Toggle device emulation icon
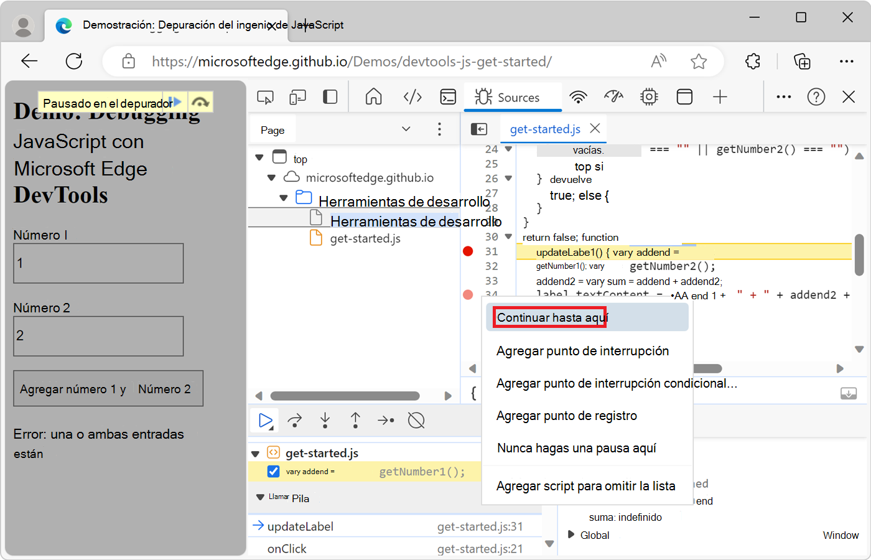This screenshot has height=560, width=871. (x=297, y=97)
